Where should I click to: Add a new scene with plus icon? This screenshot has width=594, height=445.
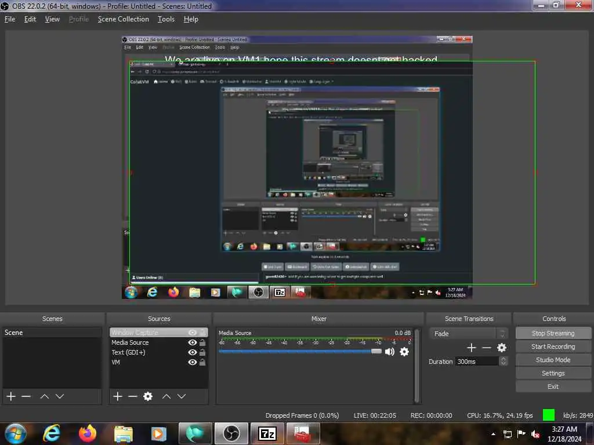(11, 396)
